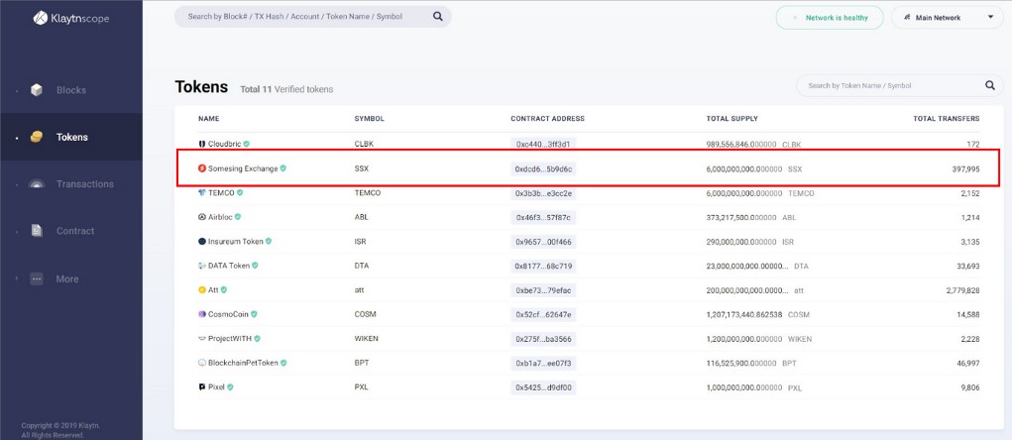The height and width of the screenshot is (440, 1012).
Task: Open the Insureum Token link
Action: click(x=236, y=241)
